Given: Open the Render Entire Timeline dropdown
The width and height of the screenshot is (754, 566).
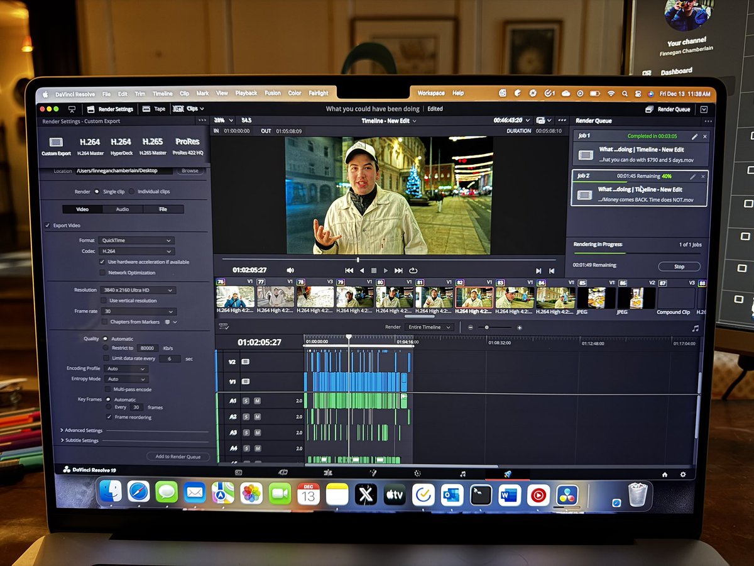Looking at the screenshot, I should [430, 327].
